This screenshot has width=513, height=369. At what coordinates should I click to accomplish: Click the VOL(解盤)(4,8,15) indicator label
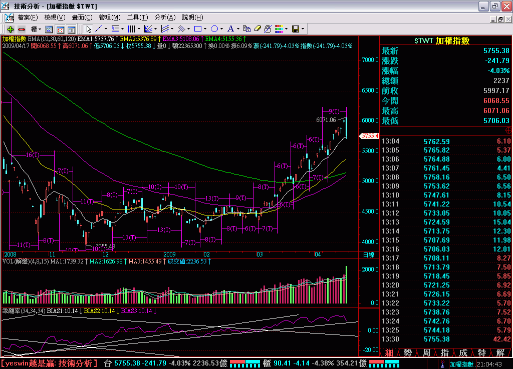click(x=26, y=261)
